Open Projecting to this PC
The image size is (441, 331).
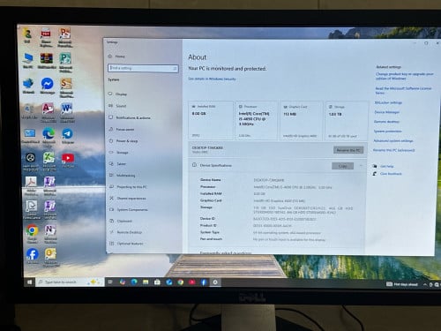[129, 187]
